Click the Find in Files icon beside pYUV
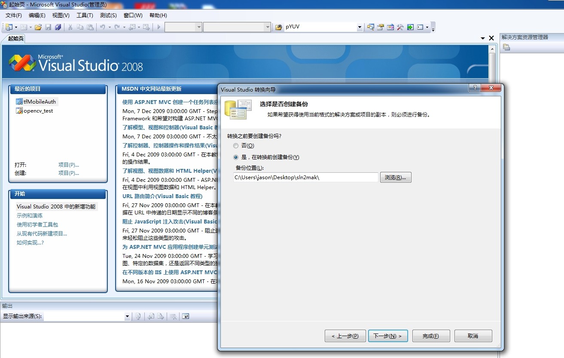This screenshot has width=564, height=358. (x=278, y=27)
